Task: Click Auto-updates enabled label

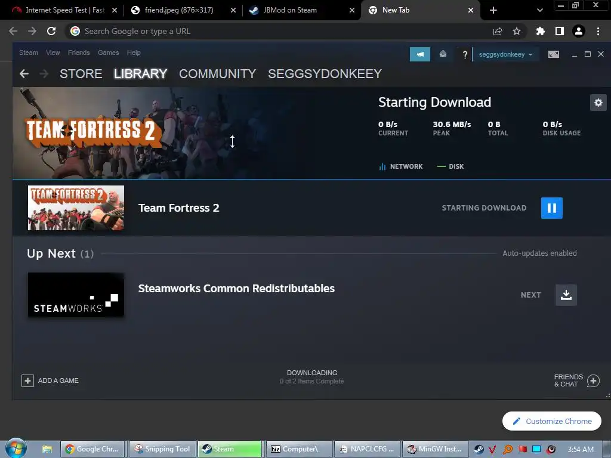Action: coord(539,253)
